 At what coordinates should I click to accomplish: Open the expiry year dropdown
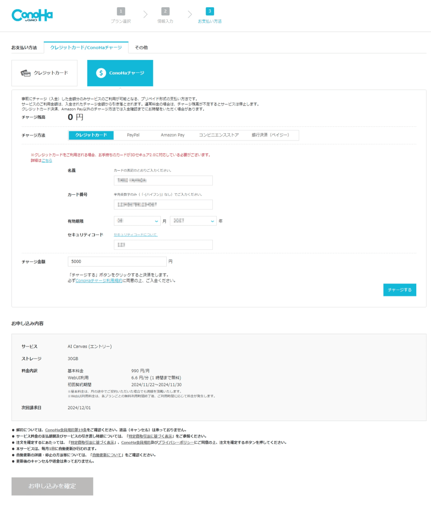(x=193, y=221)
